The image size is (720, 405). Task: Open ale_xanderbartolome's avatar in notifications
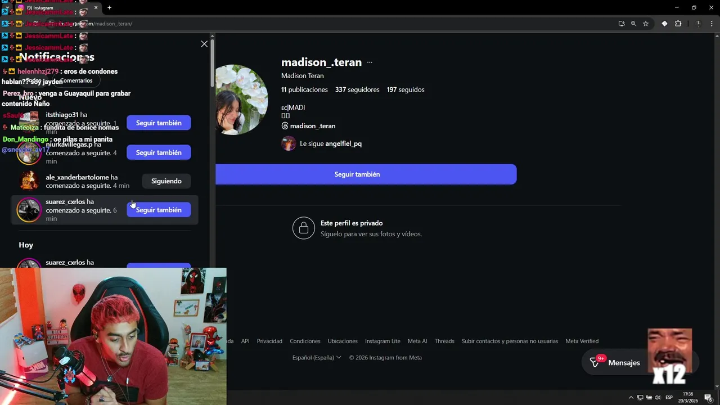tap(29, 181)
